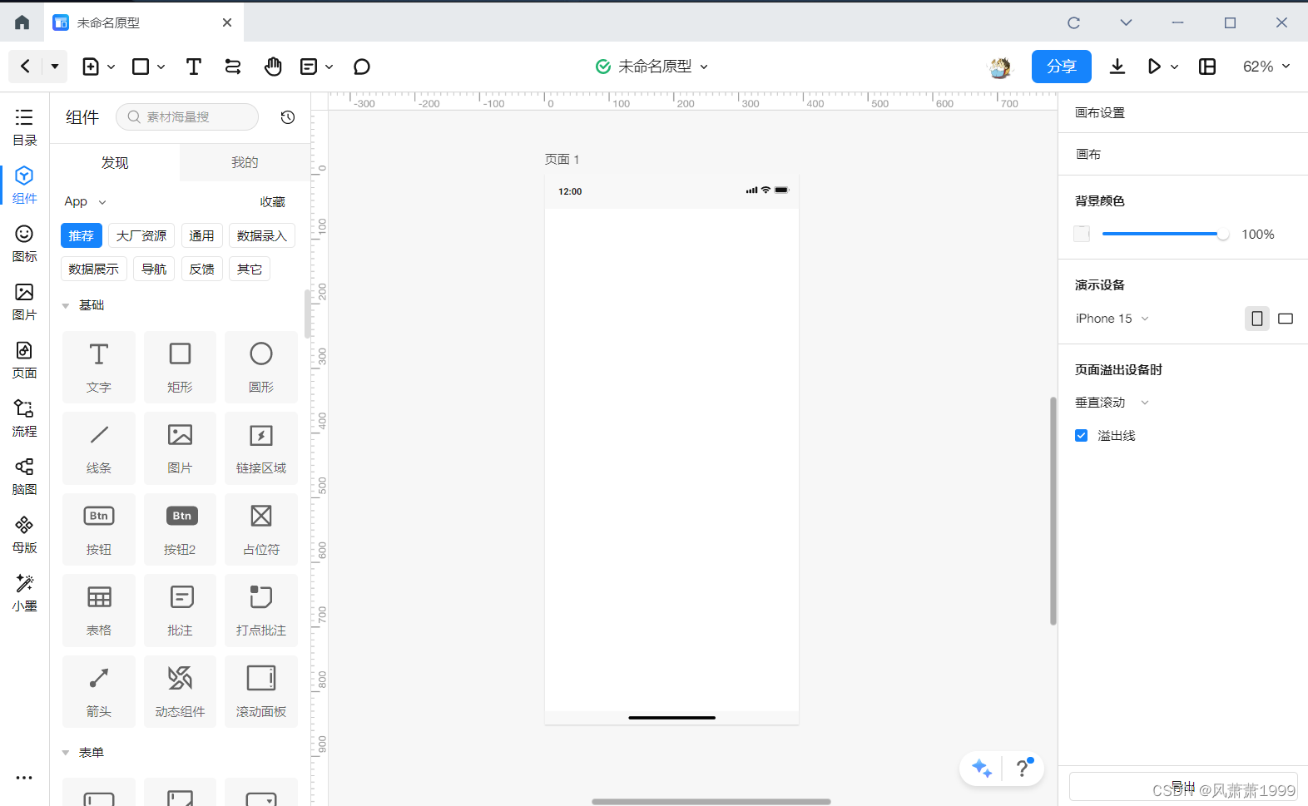Viewport: 1308px width, 806px height.
Task: Select the 数据录入 filter tag
Action: coord(262,236)
